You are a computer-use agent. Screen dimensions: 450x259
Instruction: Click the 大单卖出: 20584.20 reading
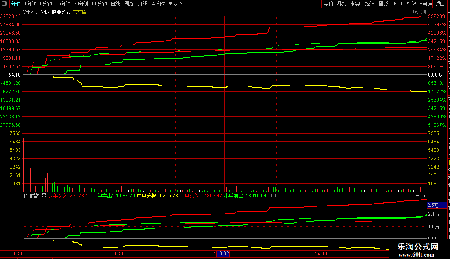tap(113, 196)
